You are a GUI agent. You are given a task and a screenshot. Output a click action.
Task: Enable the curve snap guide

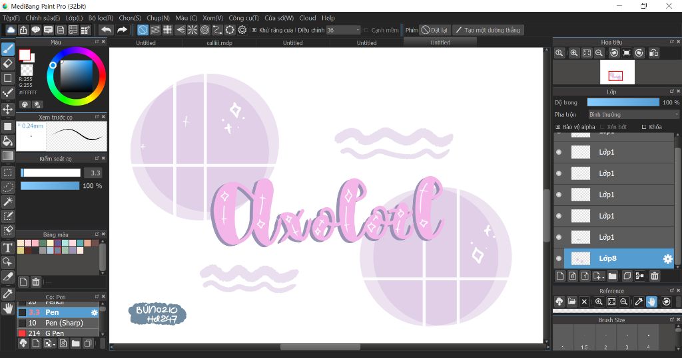217,30
